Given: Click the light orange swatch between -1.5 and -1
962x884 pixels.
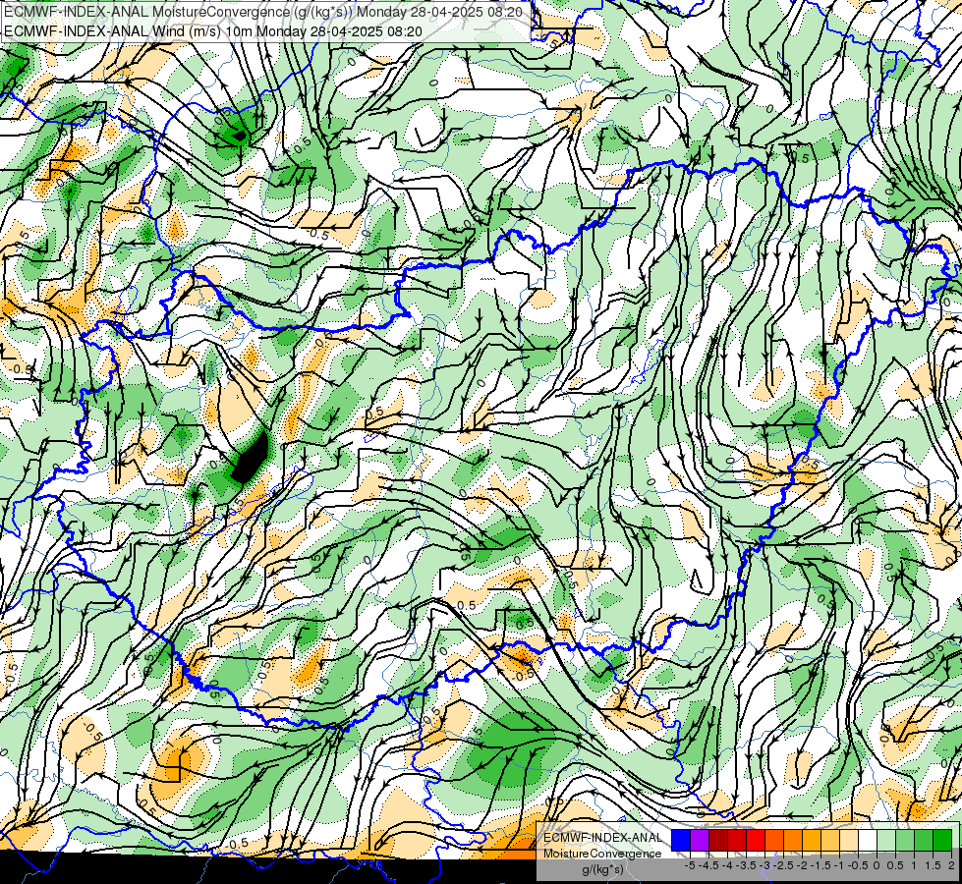Looking at the screenshot, I should (830, 841).
